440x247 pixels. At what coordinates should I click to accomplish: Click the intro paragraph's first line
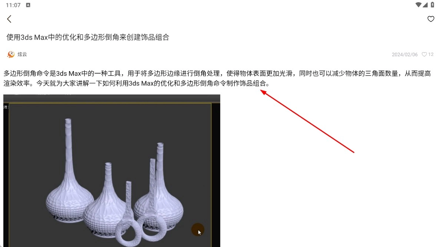tap(217, 73)
